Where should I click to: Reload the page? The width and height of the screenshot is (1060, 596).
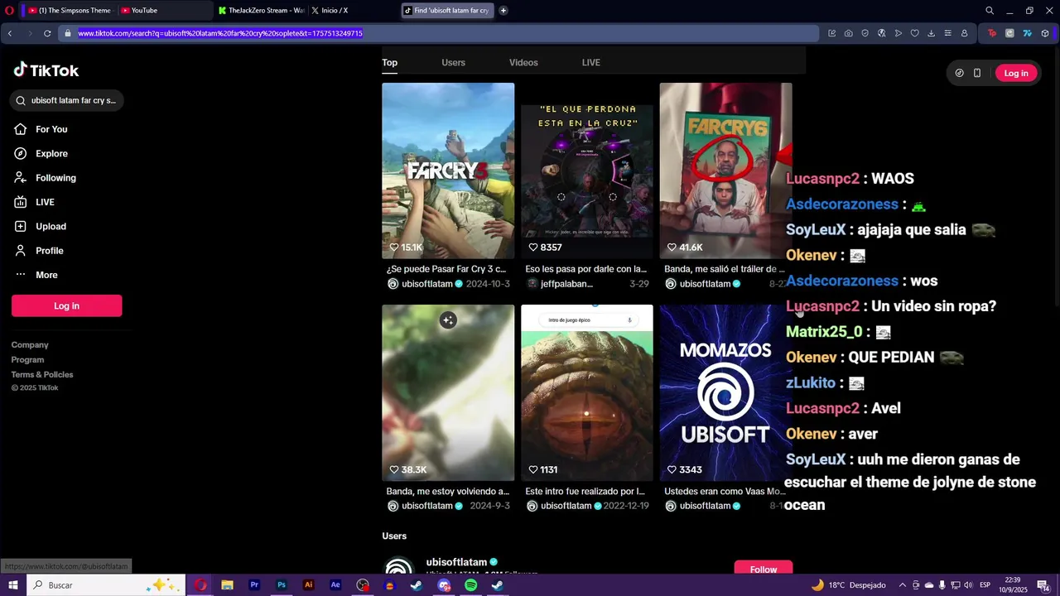point(47,33)
